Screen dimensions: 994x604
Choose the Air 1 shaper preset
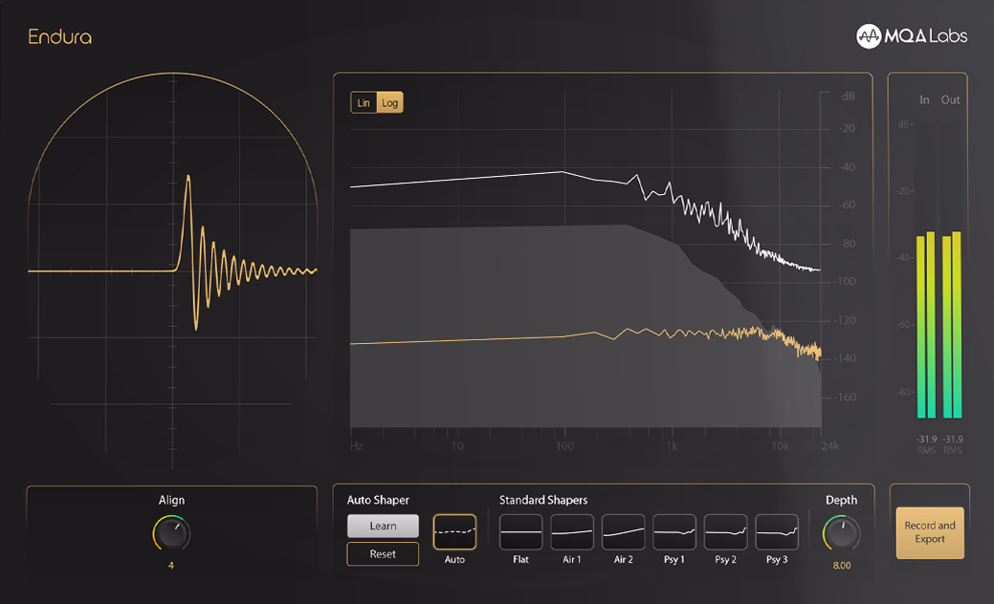click(x=572, y=531)
